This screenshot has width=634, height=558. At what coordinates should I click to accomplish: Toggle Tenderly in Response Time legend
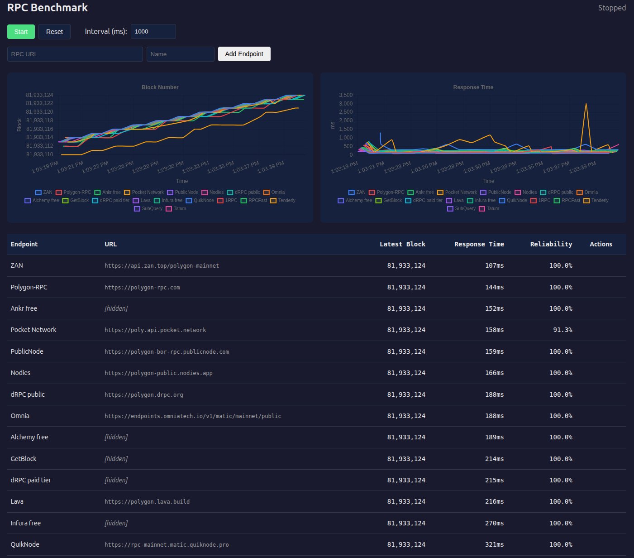(x=596, y=201)
